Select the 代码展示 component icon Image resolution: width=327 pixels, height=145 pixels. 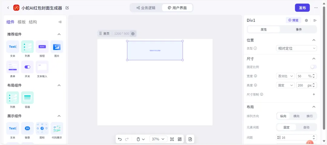(x=57, y=128)
